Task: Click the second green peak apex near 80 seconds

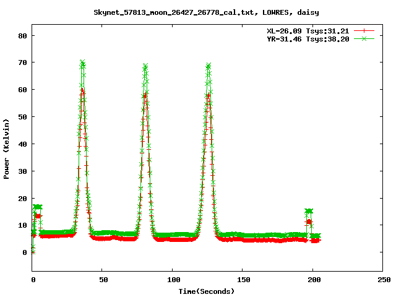Action: coord(145,66)
